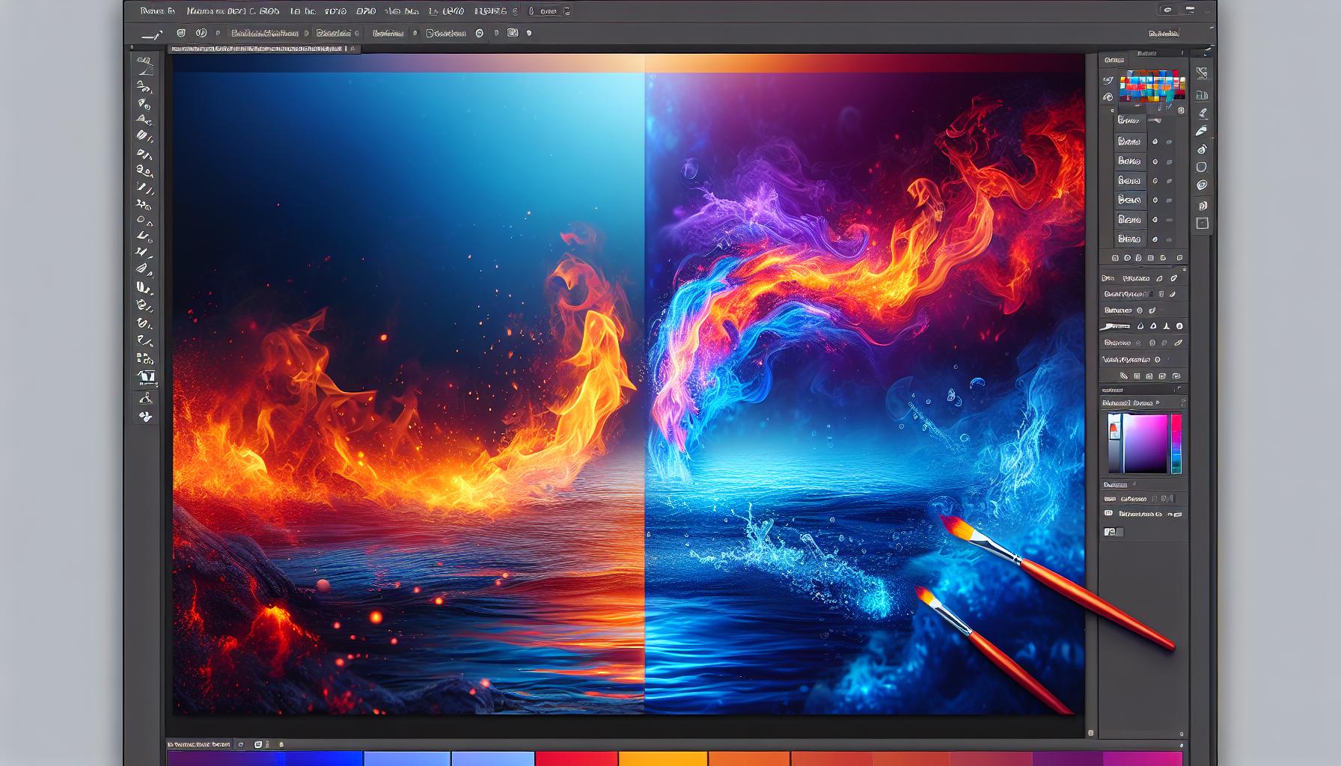Click the magnifier-like icon near the options bar's end
This screenshot has height=766, width=1341.
click(x=513, y=33)
